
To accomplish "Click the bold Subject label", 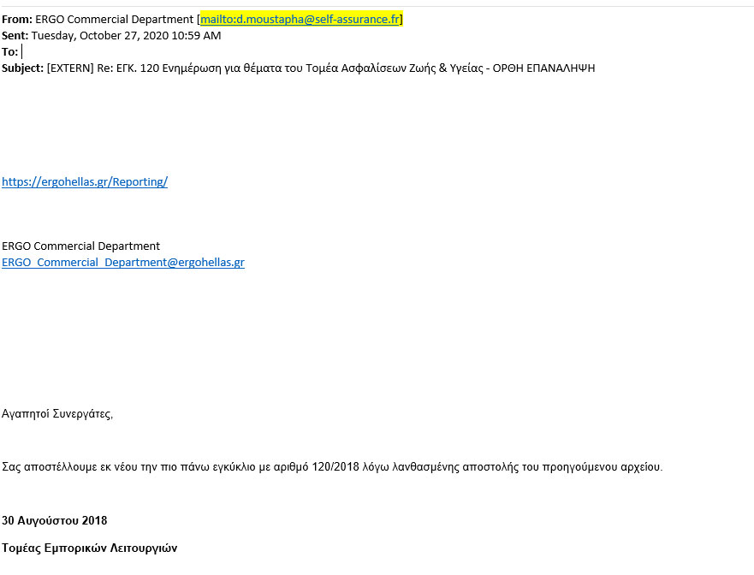I will coord(22,68).
